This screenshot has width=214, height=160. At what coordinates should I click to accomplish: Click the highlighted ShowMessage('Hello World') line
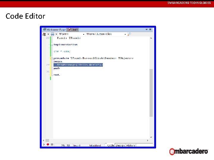coord(78,65)
